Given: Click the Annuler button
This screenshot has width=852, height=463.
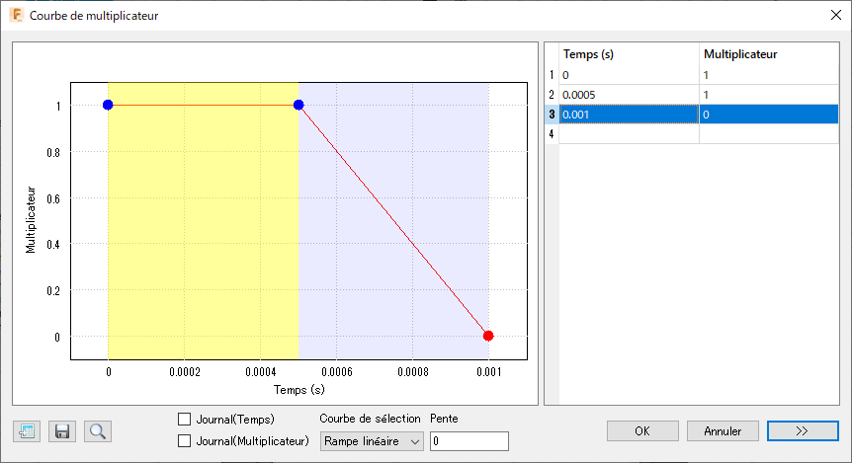Looking at the screenshot, I should coord(723,431).
